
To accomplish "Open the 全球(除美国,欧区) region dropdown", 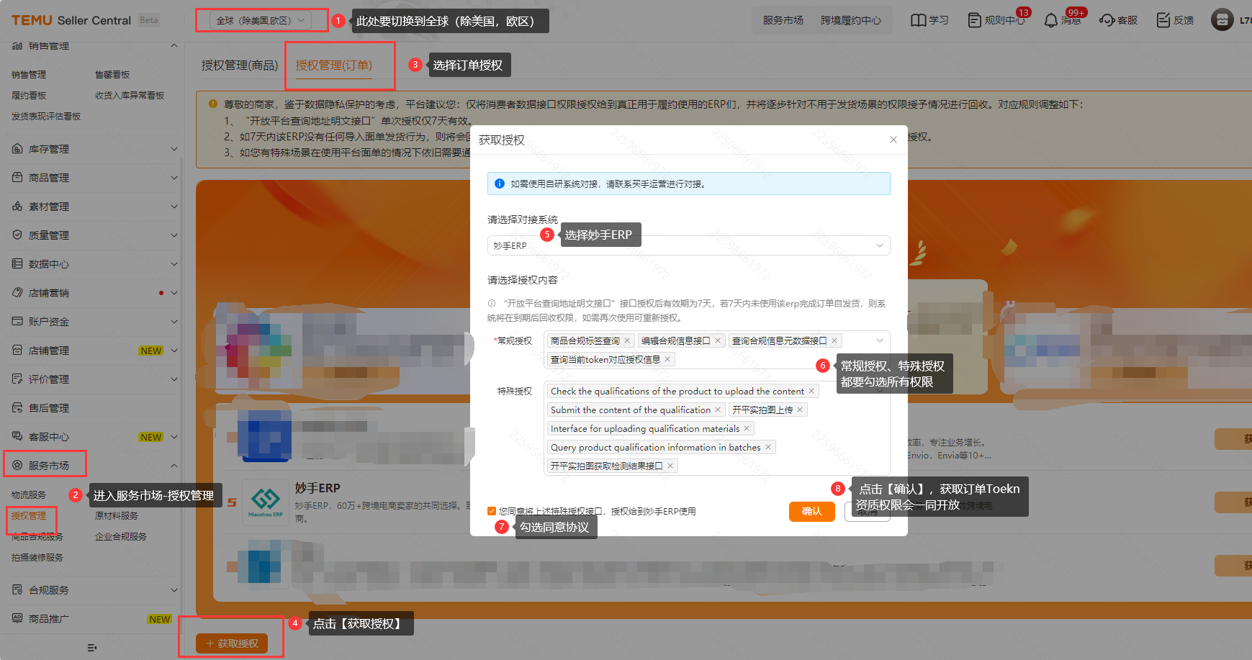I will (x=261, y=20).
